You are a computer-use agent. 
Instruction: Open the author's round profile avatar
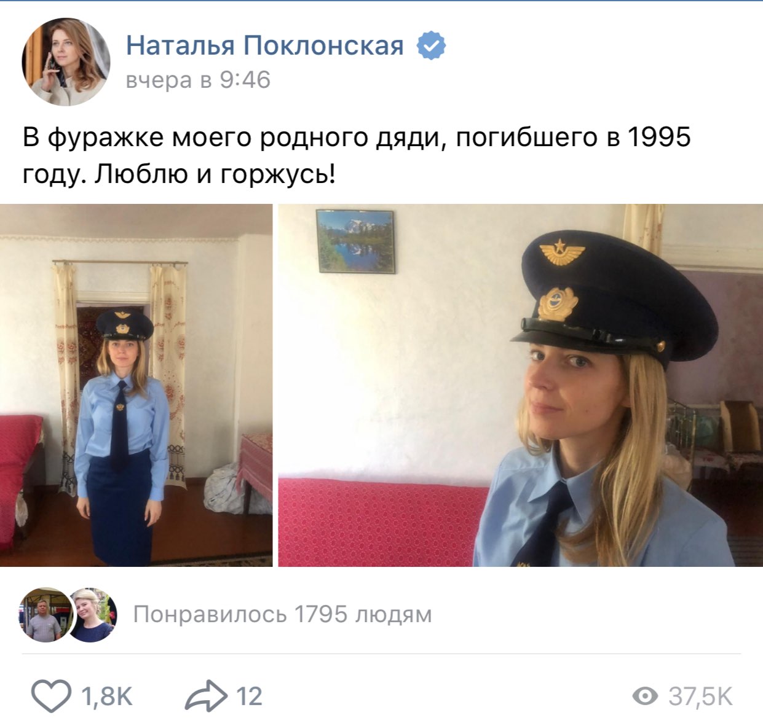pos(66,61)
